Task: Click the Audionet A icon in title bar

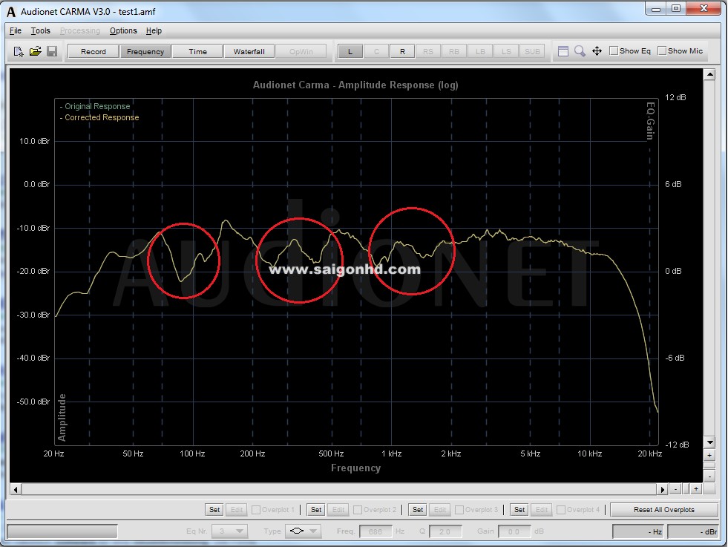Action: pyautogui.click(x=11, y=12)
